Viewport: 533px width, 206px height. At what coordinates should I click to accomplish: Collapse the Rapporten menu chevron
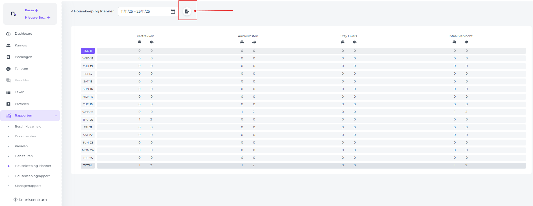56,116
